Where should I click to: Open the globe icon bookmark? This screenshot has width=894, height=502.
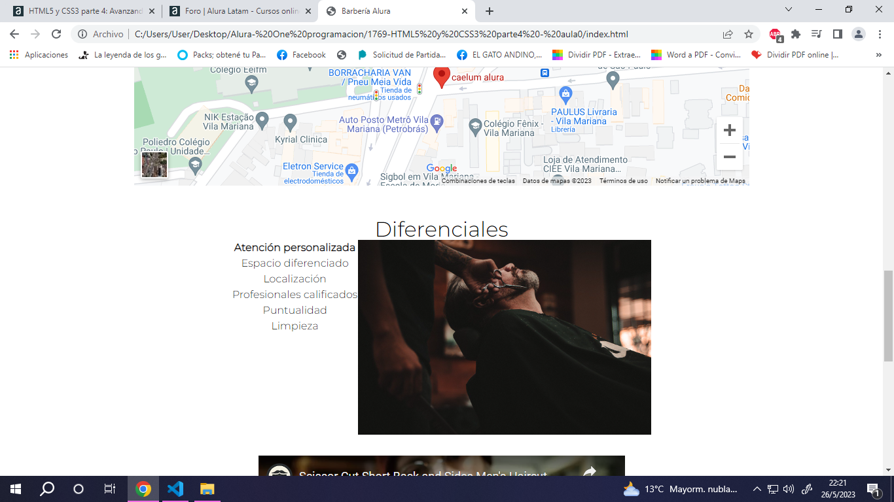pos(342,55)
